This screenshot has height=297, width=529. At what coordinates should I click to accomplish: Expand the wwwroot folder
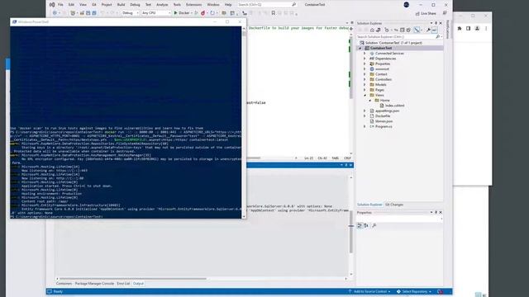(365, 69)
